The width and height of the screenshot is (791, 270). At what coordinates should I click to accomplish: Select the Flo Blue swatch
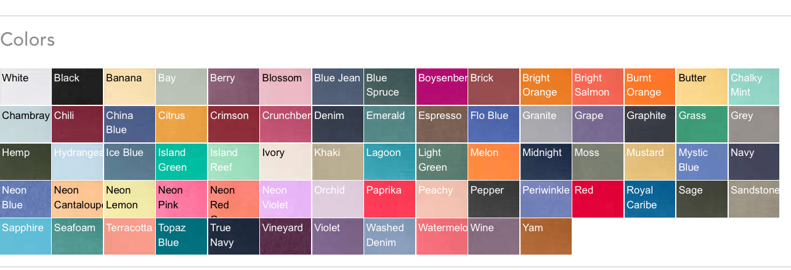coord(493,125)
